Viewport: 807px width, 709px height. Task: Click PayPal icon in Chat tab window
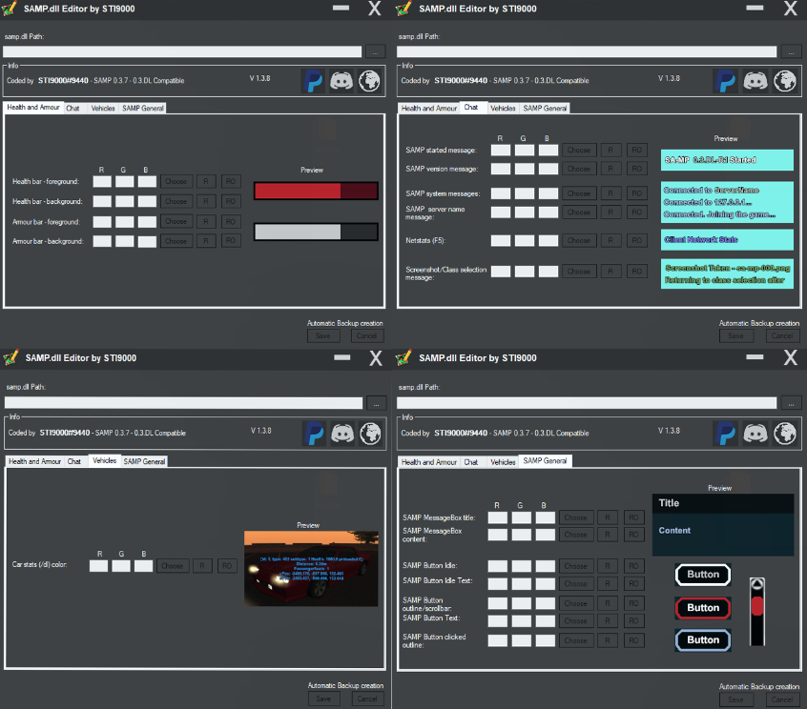click(x=726, y=81)
